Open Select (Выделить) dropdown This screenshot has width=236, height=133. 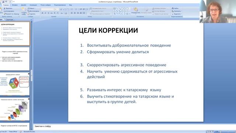(x=177, y=14)
